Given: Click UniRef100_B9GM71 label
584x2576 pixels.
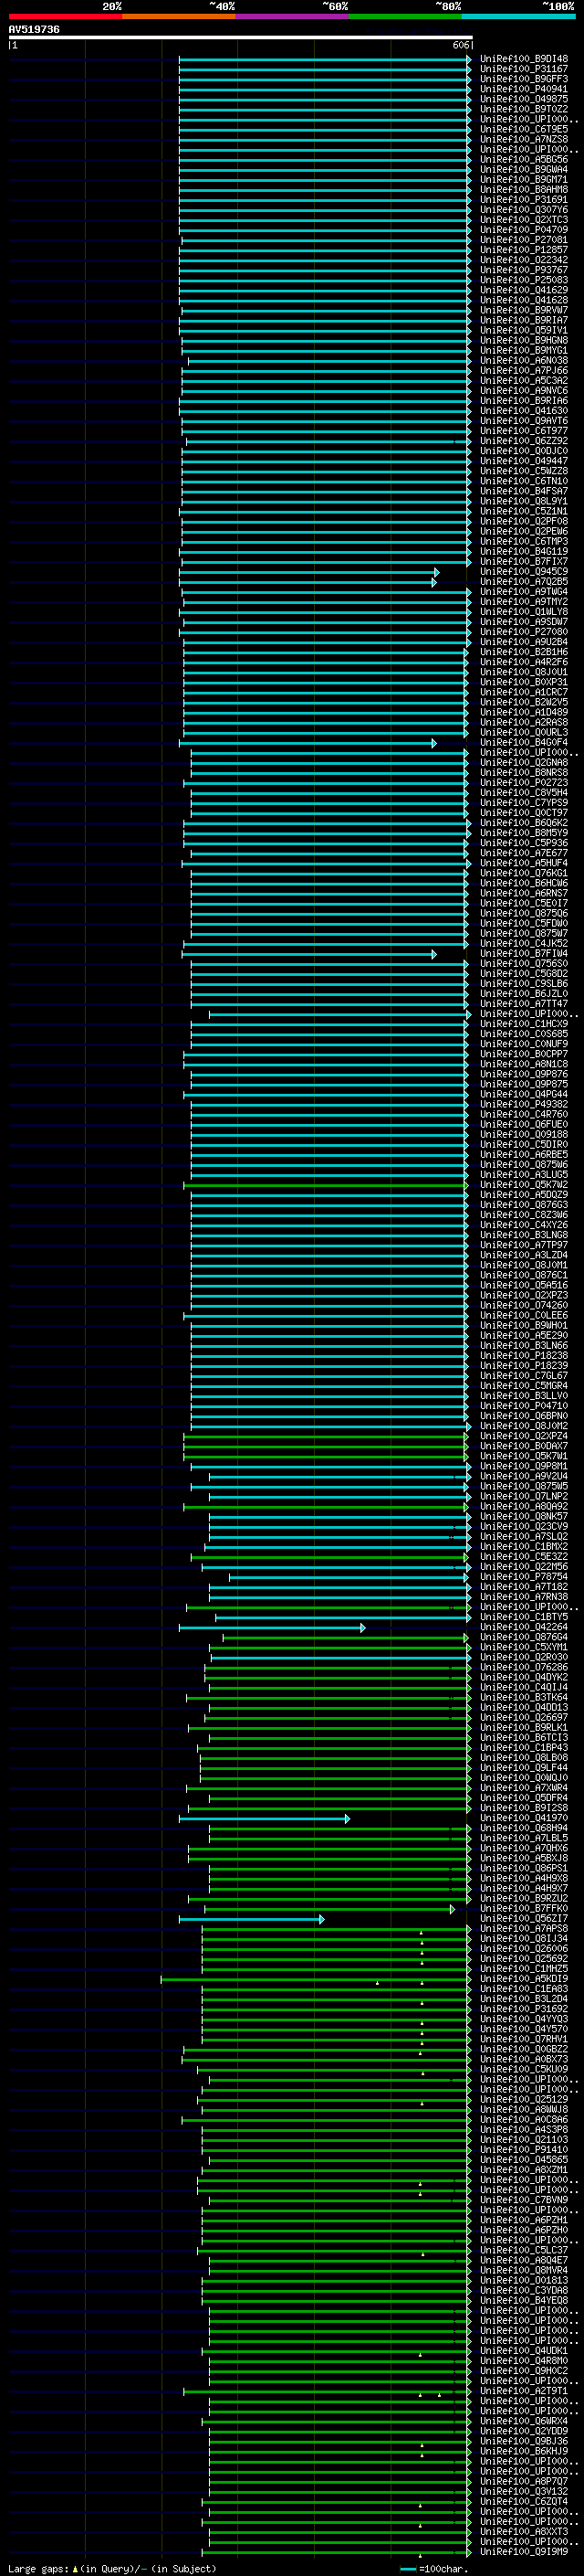Looking at the screenshot, I should pos(524,180).
